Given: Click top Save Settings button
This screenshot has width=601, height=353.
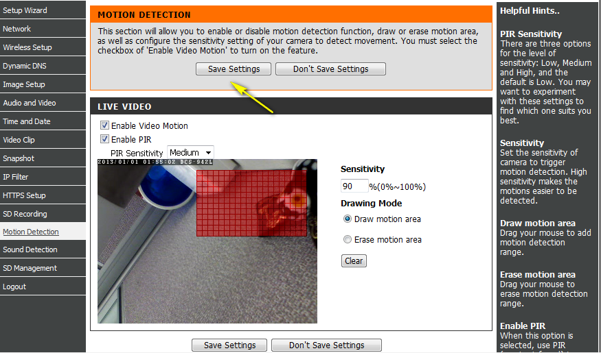Looking at the screenshot, I should tap(234, 69).
